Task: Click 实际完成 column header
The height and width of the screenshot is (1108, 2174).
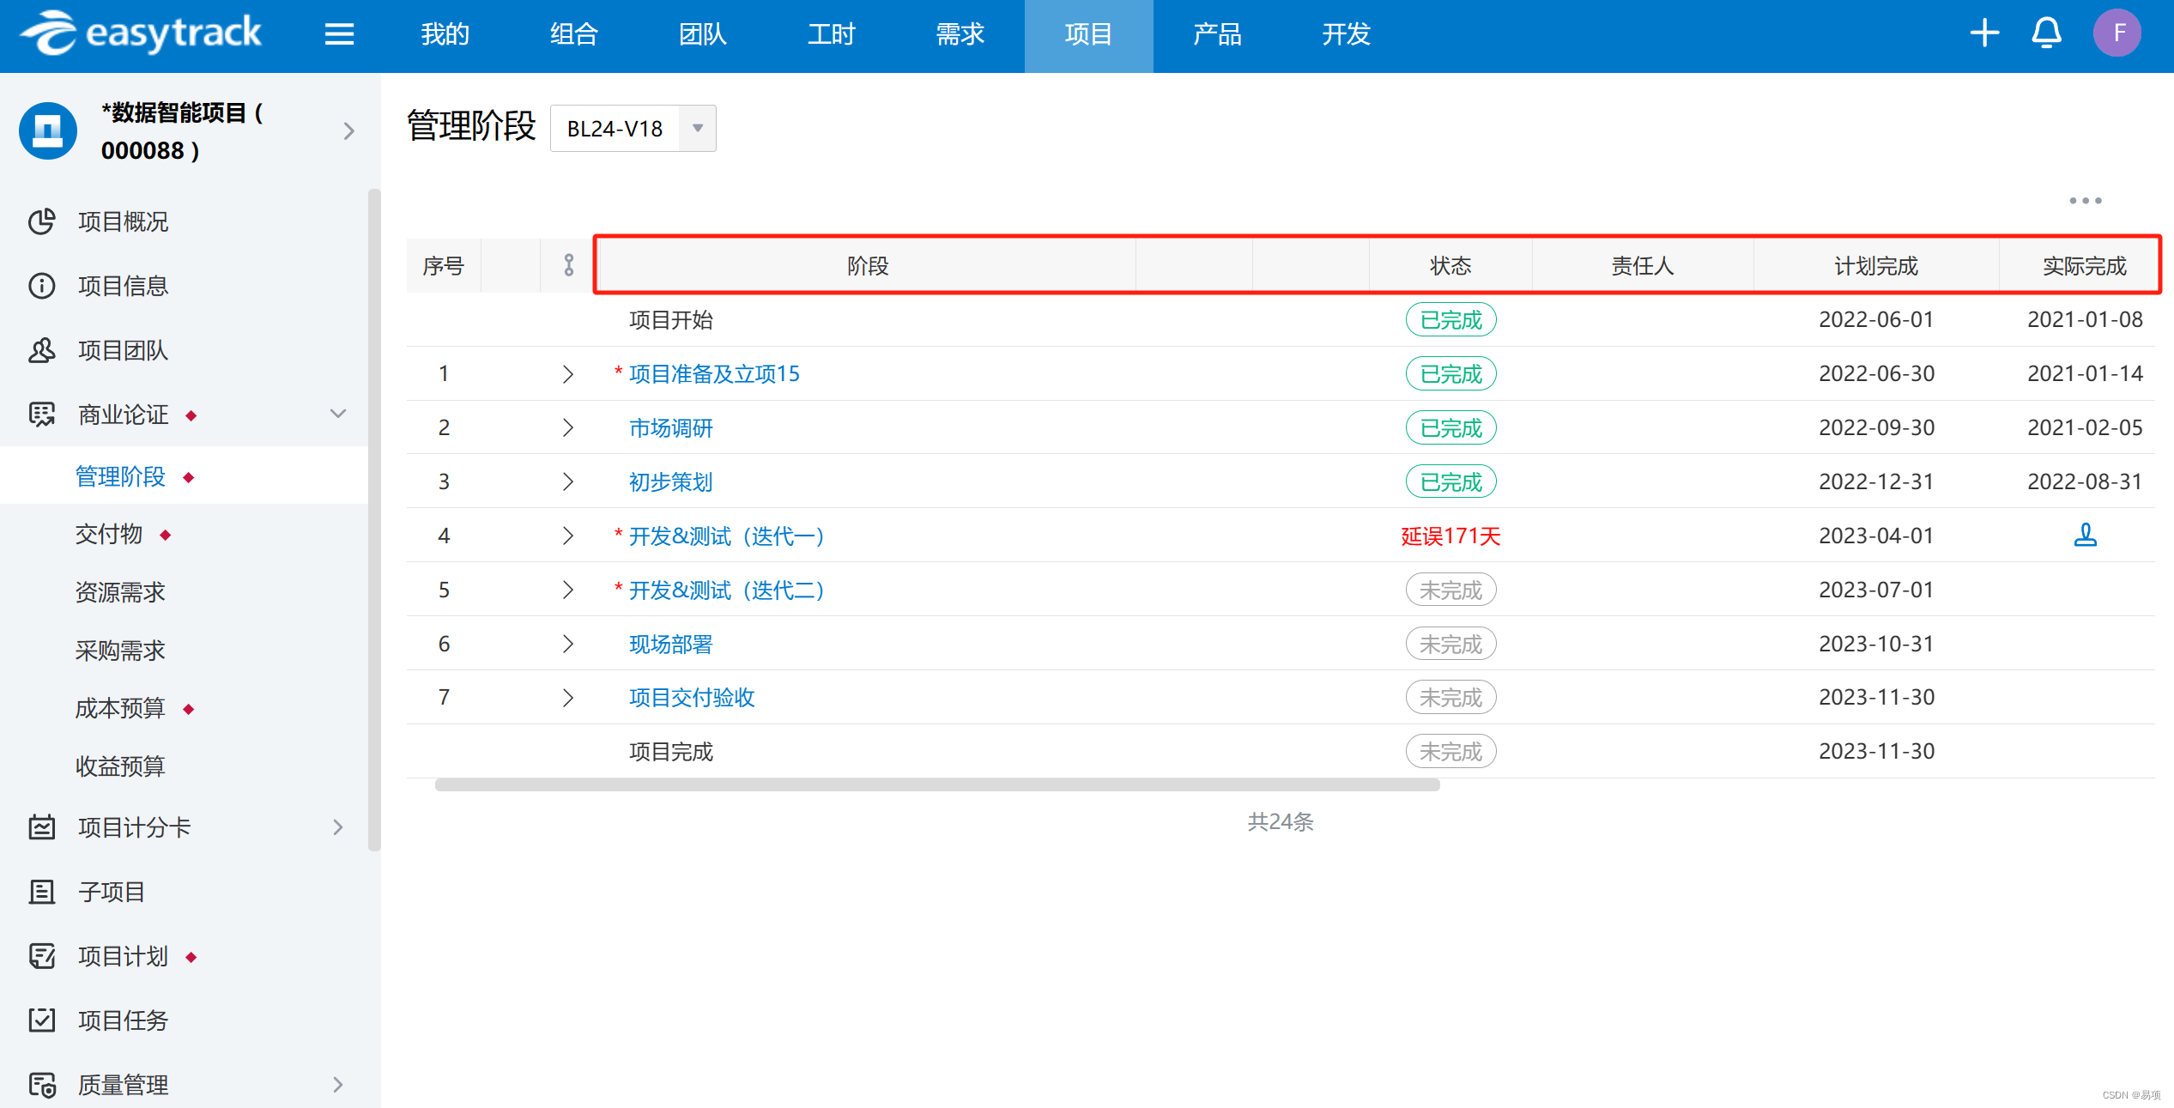Action: [2084, 265]
